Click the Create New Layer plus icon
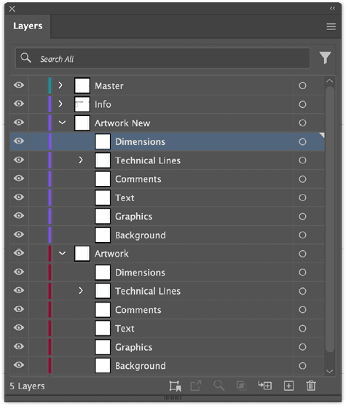The image size is (346, 409). click(288, 386)
